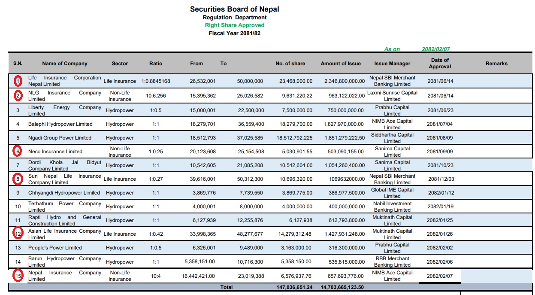Click the total amount 14,703,665,123.50
Image resolution: width=535 pixels, height=295 pixels.
(342, 287)
